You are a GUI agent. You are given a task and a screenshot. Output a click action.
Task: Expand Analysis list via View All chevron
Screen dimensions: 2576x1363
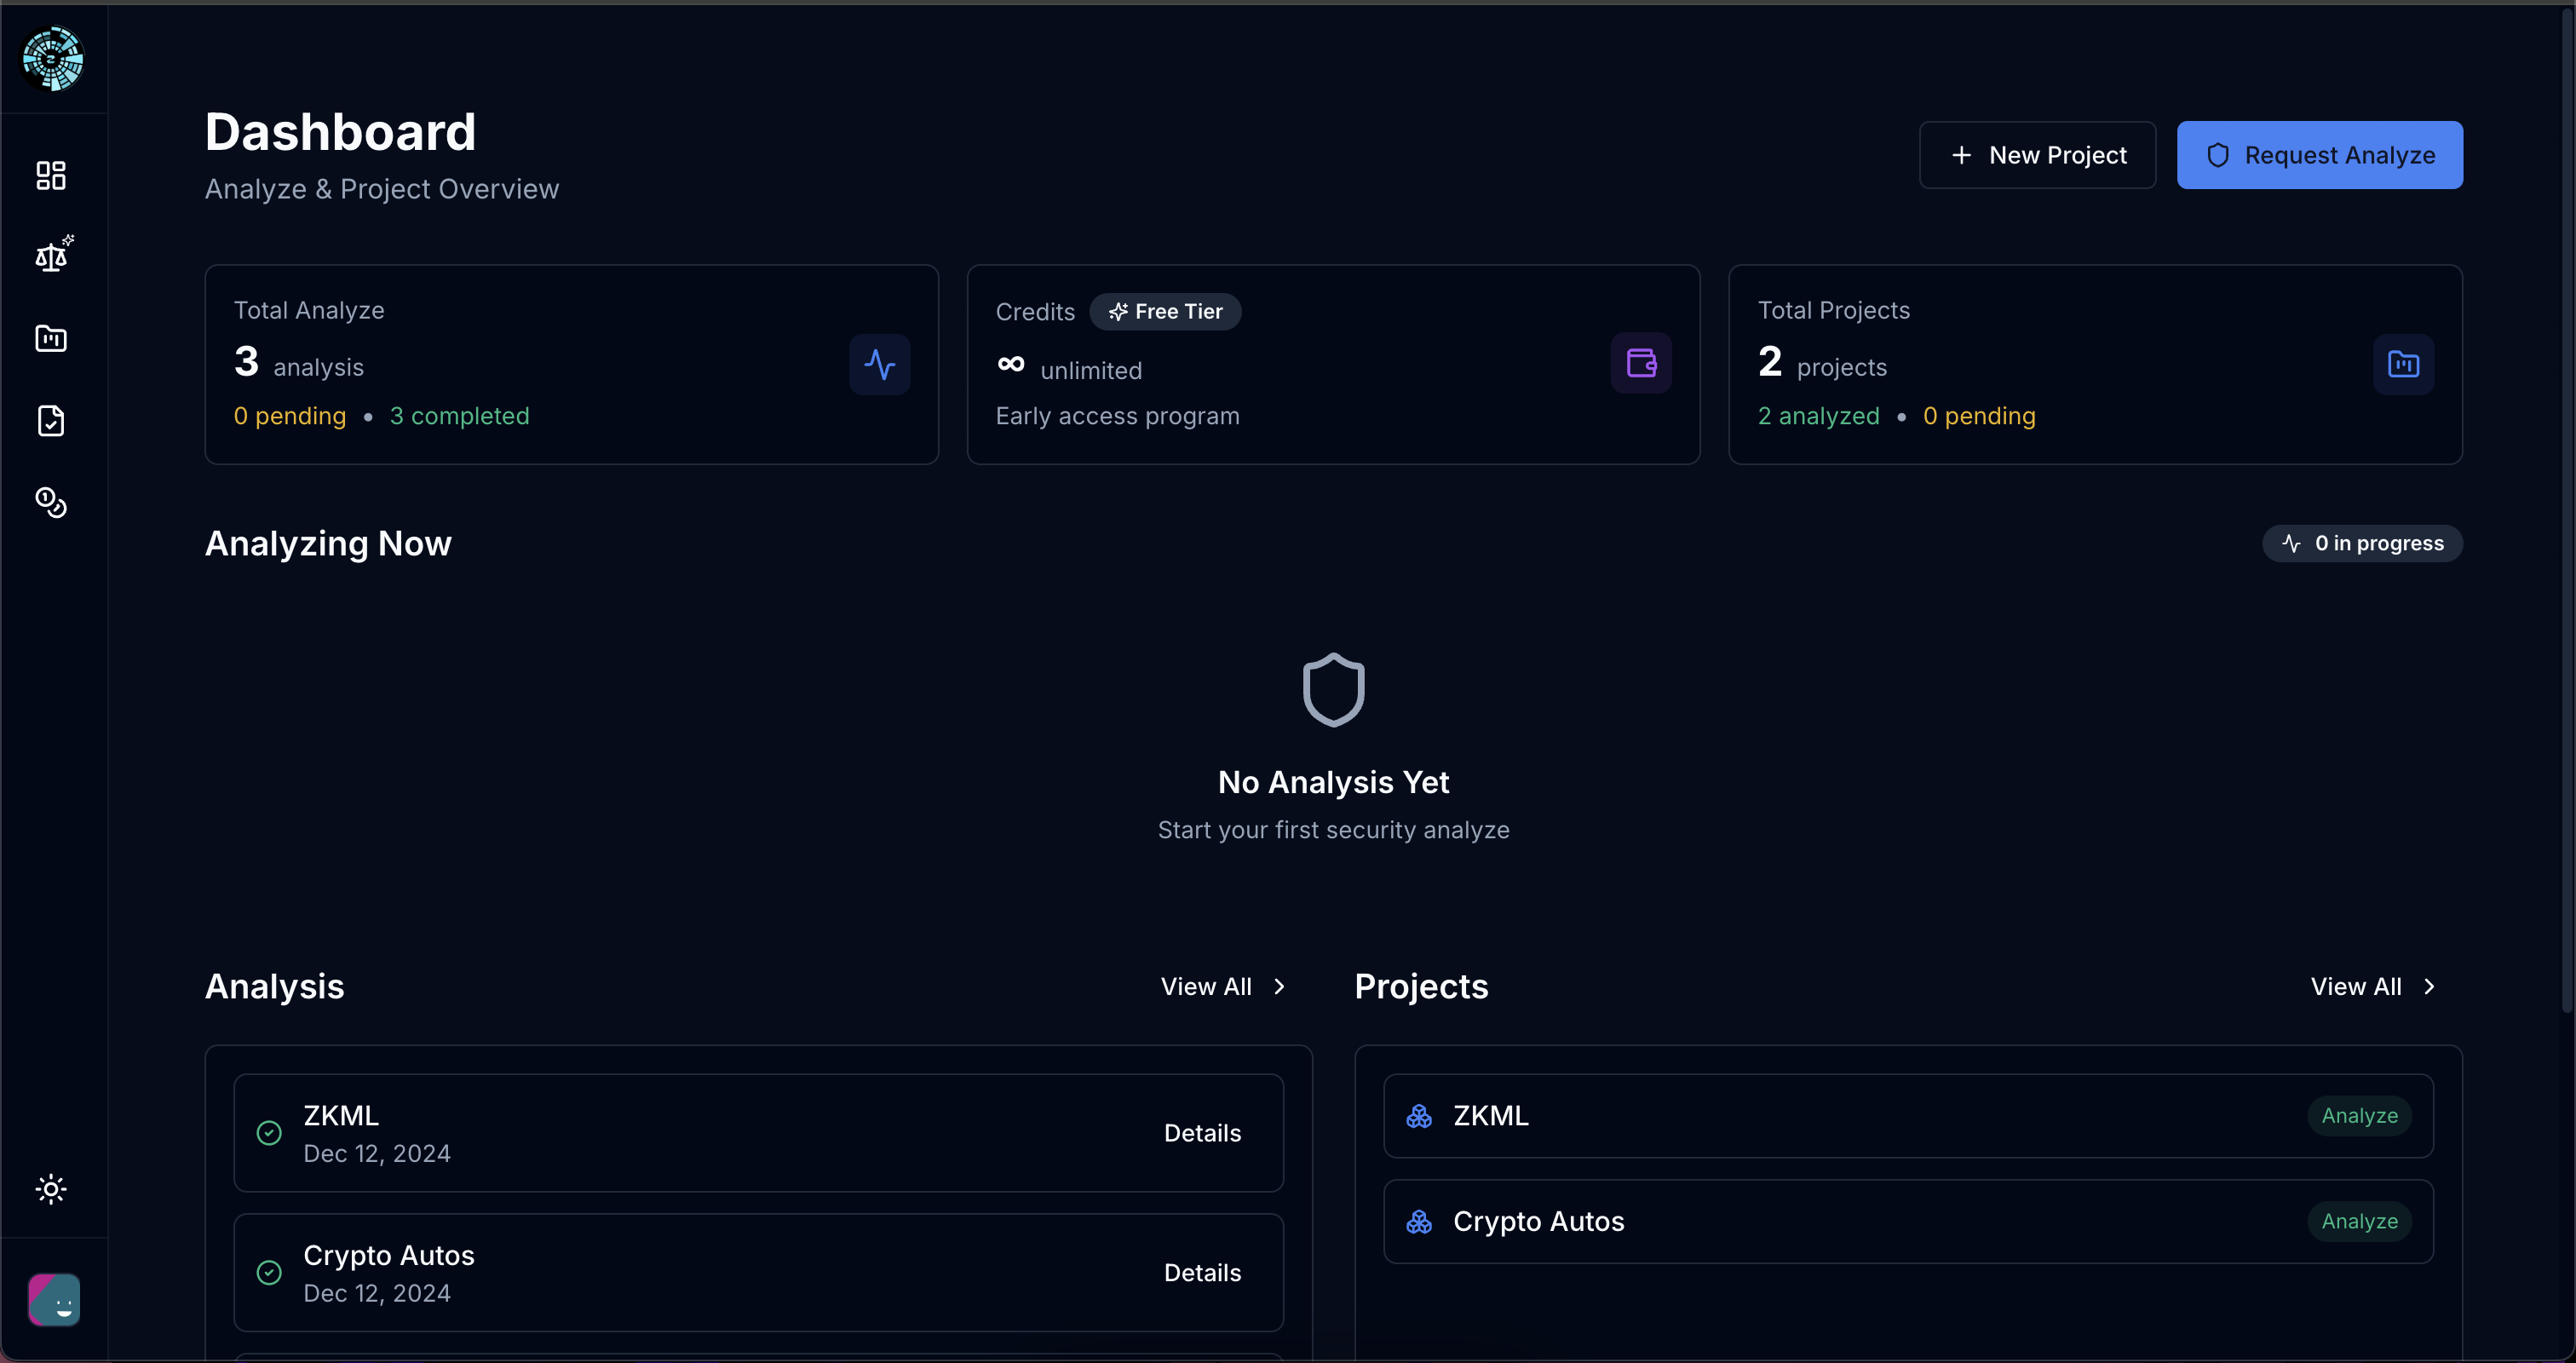click(1278, 987)
